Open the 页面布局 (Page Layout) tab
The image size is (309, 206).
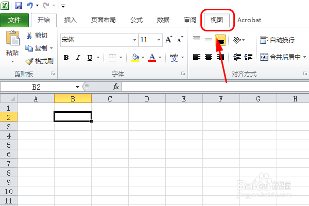(x=104, y=20)
